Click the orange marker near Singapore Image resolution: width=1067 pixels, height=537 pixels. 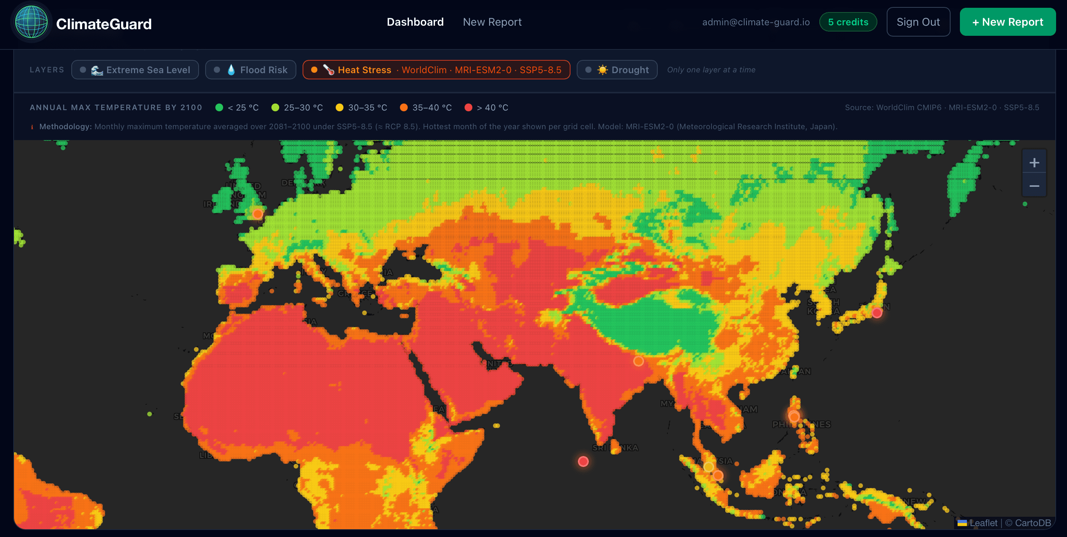[x=718, y=475]
